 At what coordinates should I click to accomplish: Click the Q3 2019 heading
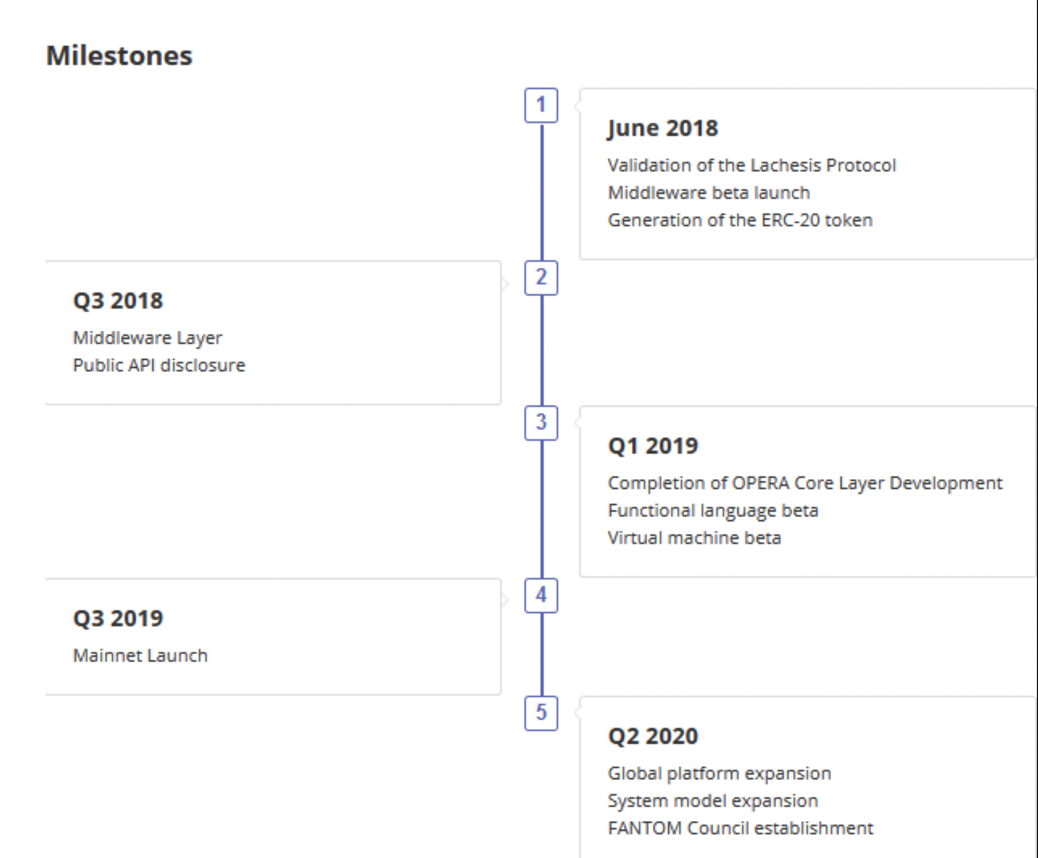(118, 619)
